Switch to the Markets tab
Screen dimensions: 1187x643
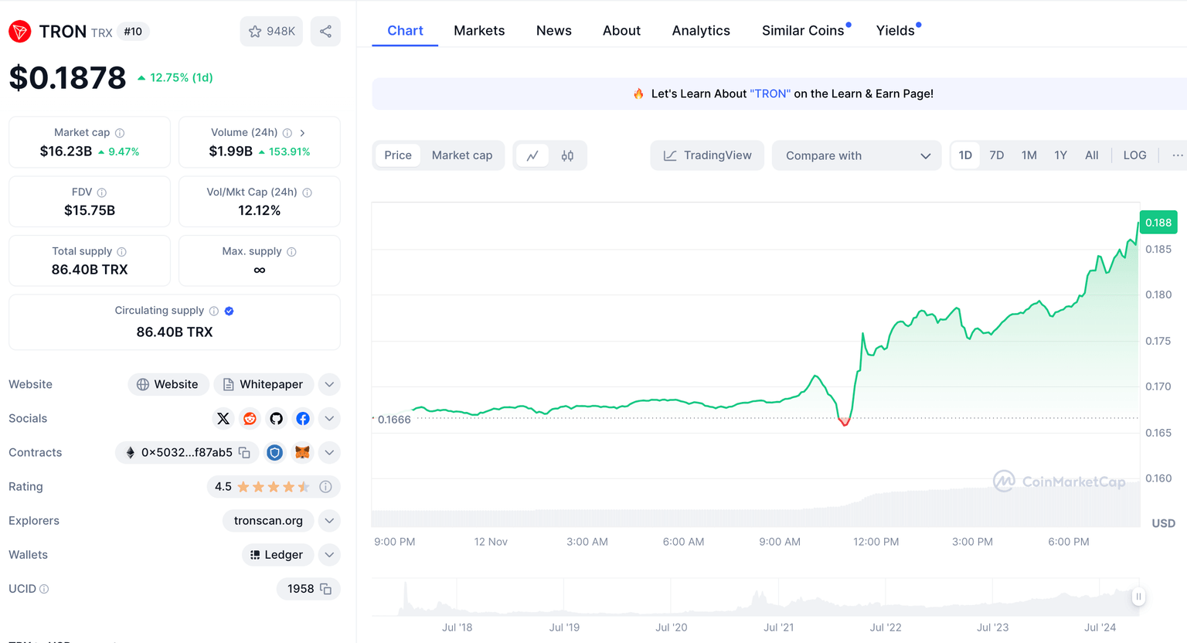(479, 31)
